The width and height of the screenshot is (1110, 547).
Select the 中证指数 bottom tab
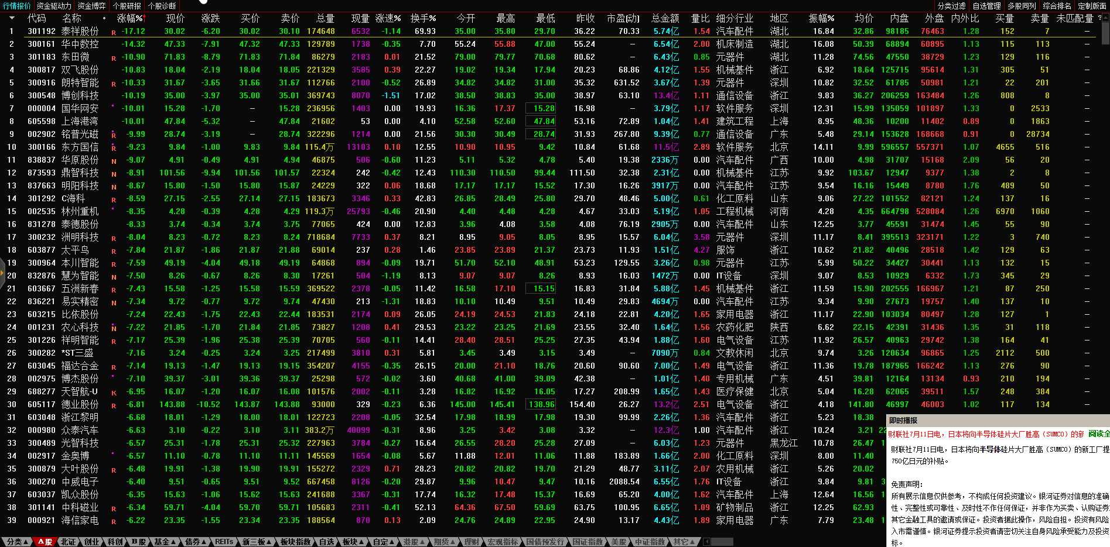tap(650, 542)
